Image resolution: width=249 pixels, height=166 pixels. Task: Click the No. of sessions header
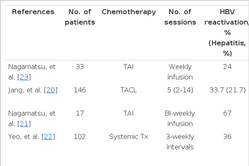pyautogui.click(x=180, y=17)
